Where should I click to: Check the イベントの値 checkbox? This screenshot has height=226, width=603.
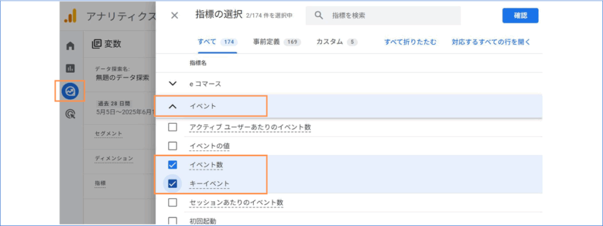[173, 146]
